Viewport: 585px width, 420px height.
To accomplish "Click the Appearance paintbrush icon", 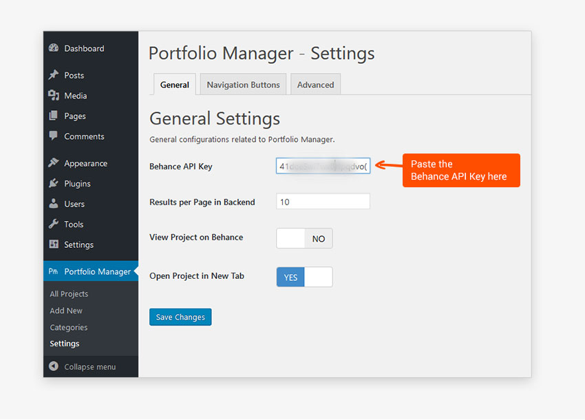I will 54,163.
